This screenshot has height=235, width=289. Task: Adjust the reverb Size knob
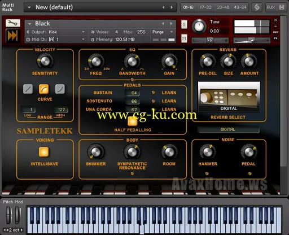point(228,62)
